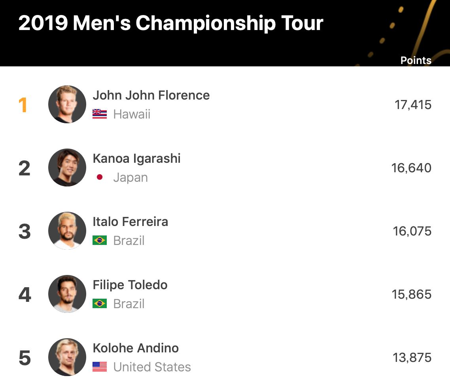The height and width of the screenshot is (384, 450).
Task: Click Filipe Toledo's Brazil flag icon
Action: pos(100,304)
